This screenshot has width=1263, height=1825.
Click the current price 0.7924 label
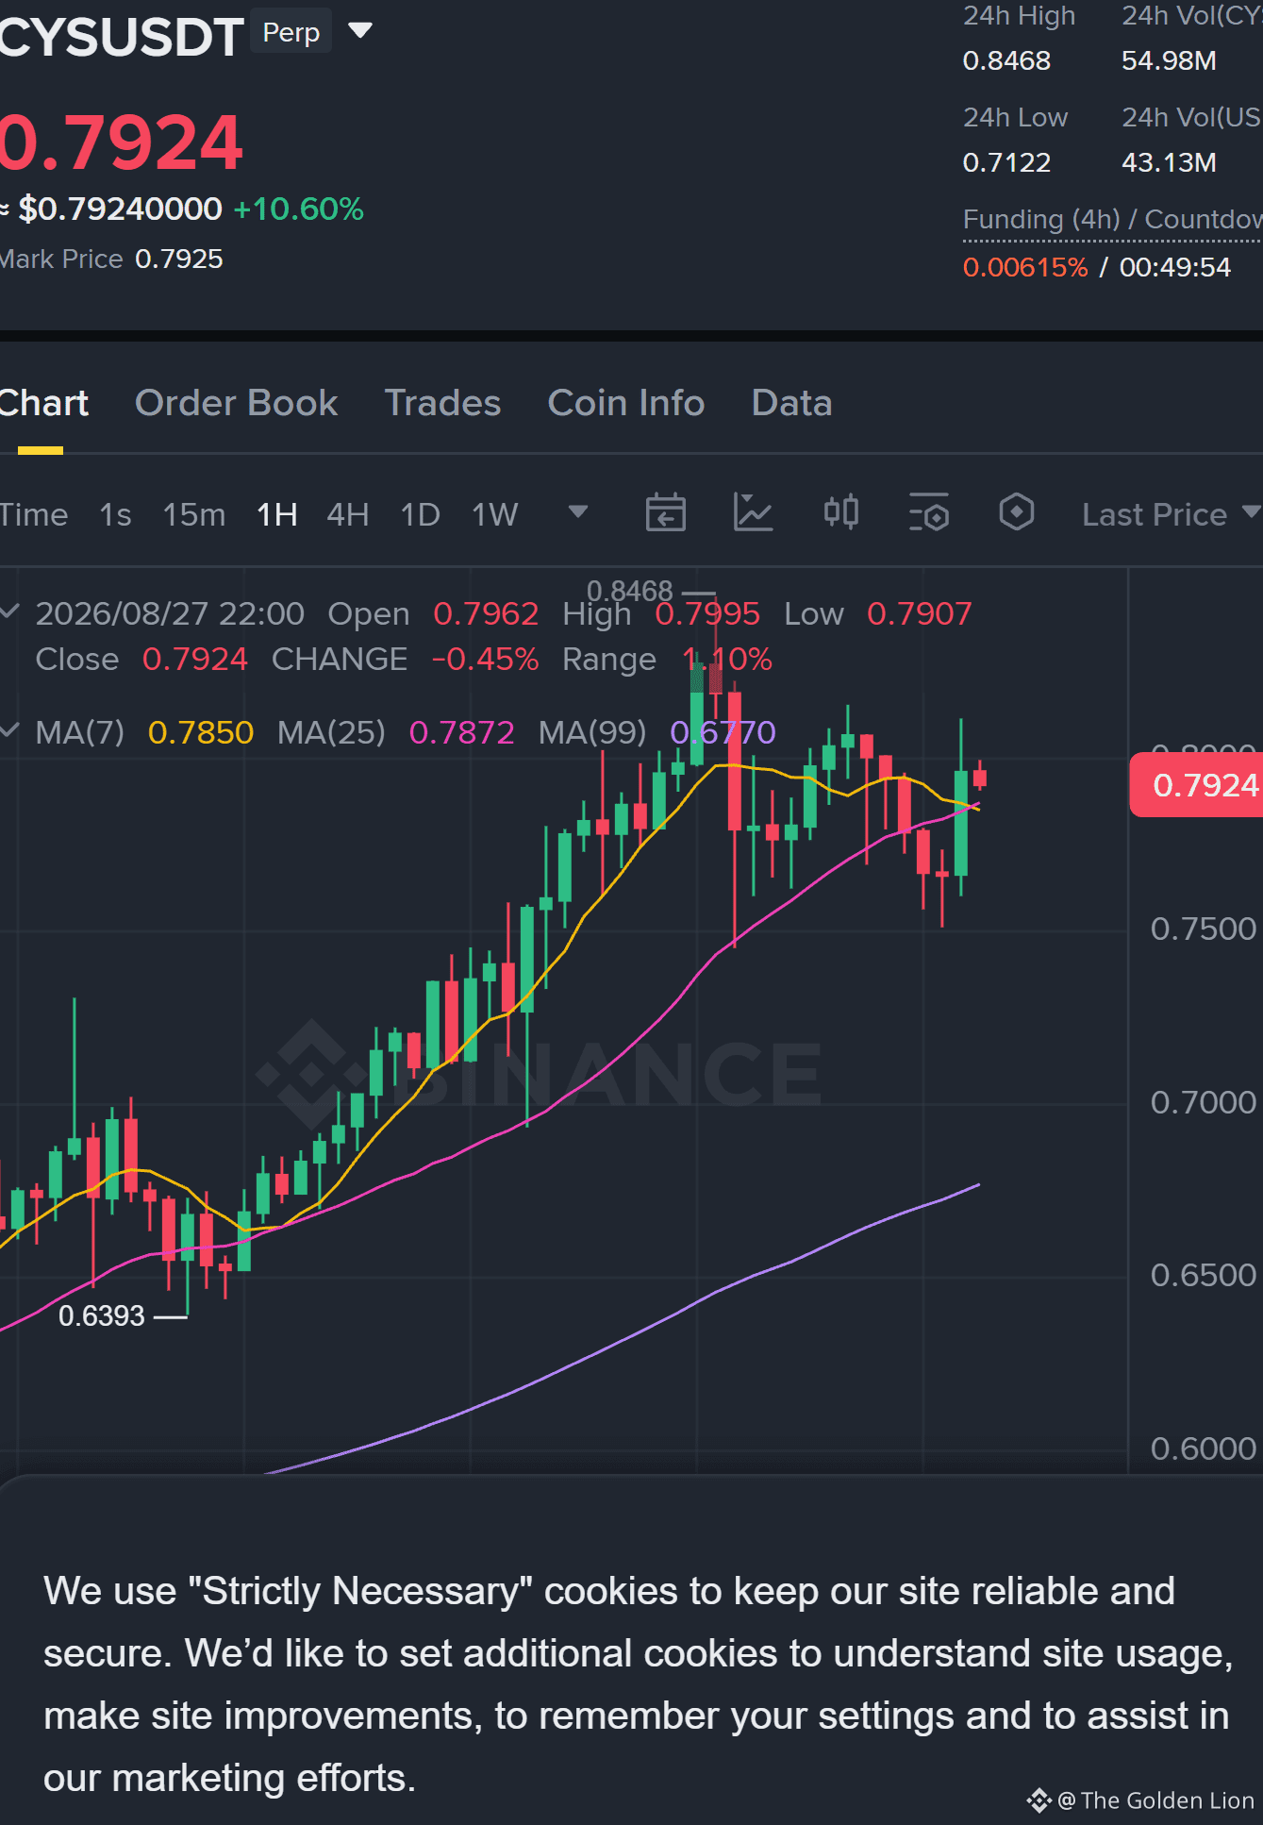[1197, 784]
